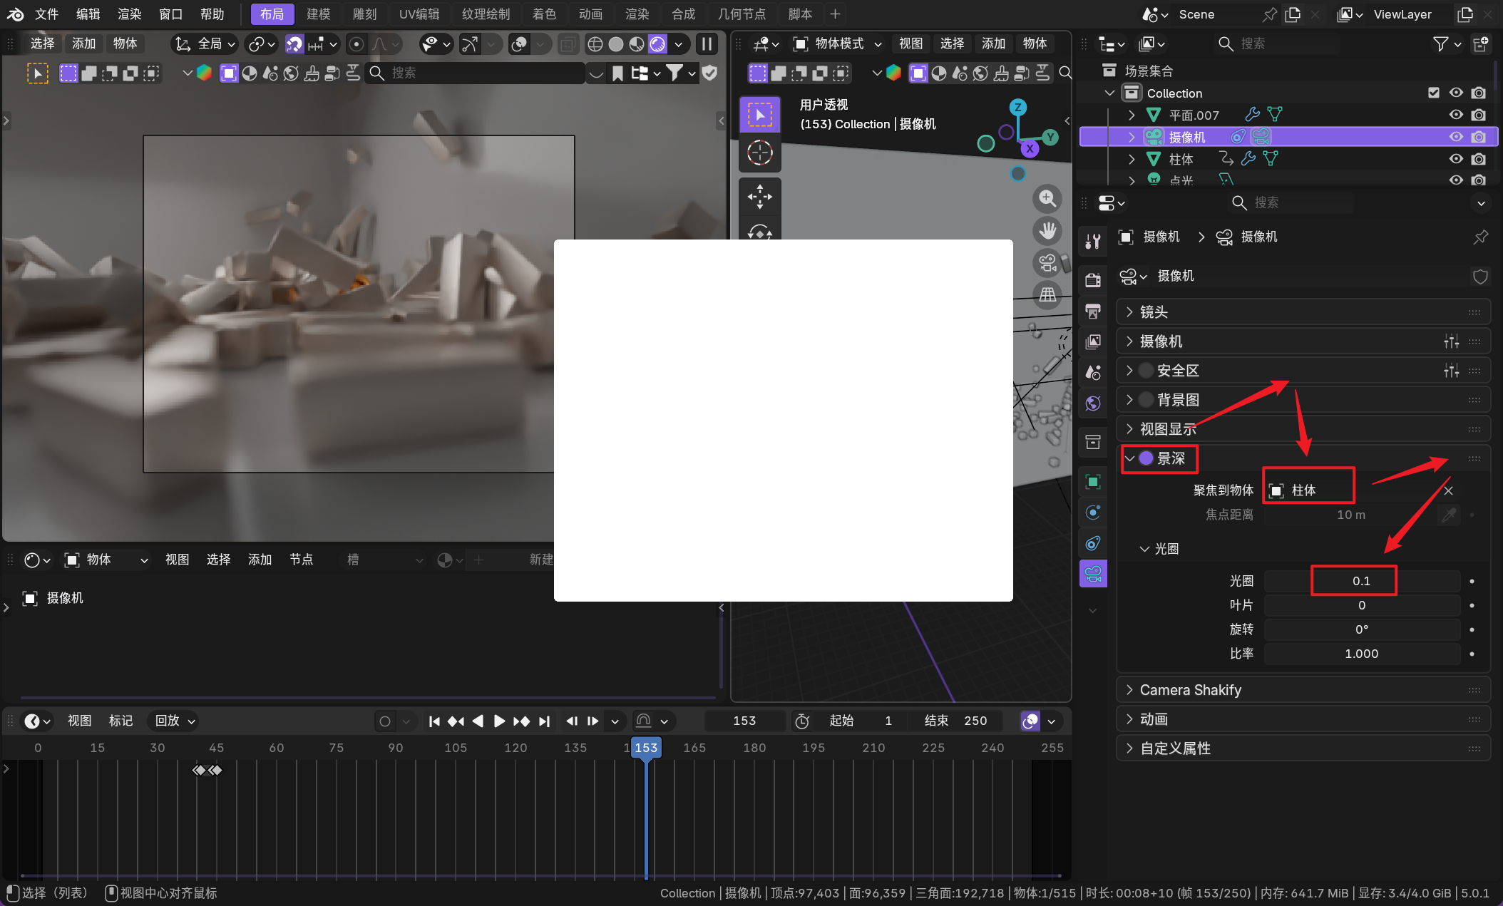This screenshot has height=906, width=1503.
Task: Open the 渲染 menu in top bar
Action: tap(129, 14)
